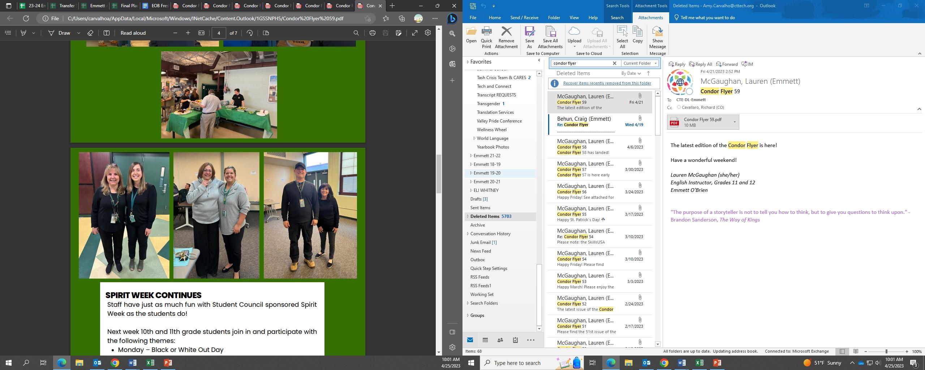Adjust the Outlook zoom slider
Viewport: 925px width, 370px height.
pos(886,352)
